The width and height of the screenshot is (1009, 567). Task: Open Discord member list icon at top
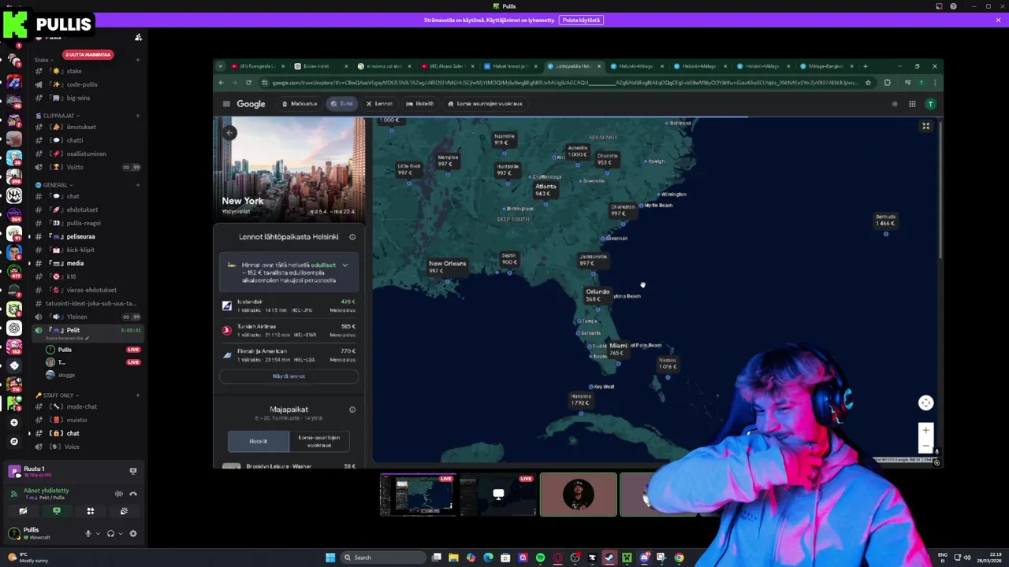[138, 37]
